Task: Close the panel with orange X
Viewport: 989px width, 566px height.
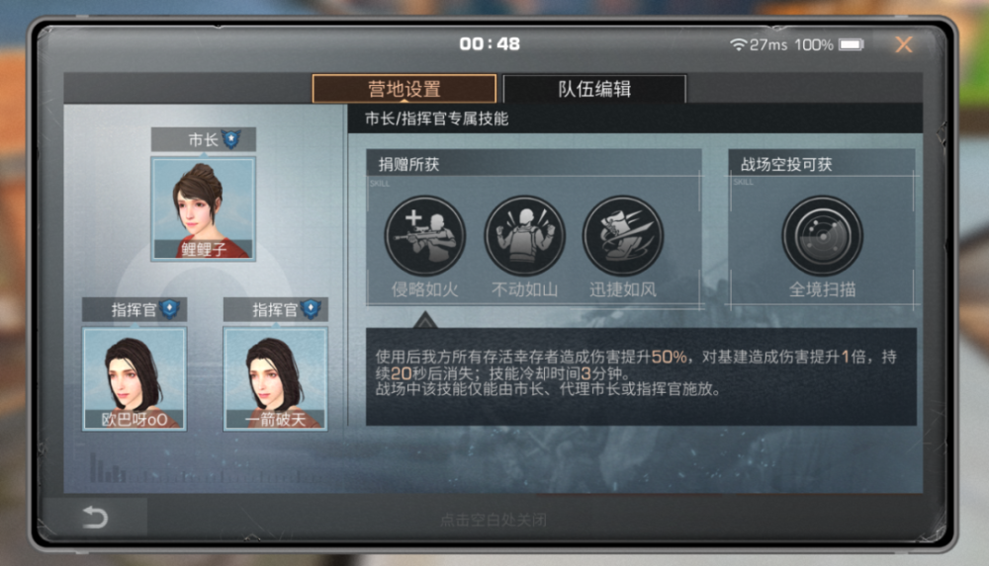Action: pos(904,44)
